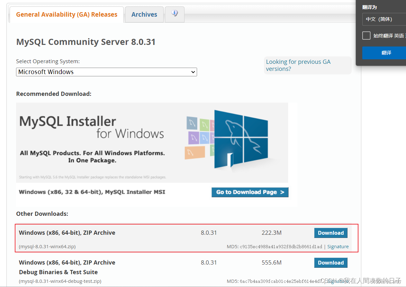Image resolution: width=406 pixels, height=287 pixels.
Task: Open the Select Operating System dropdown
Action: click(106, 72)
